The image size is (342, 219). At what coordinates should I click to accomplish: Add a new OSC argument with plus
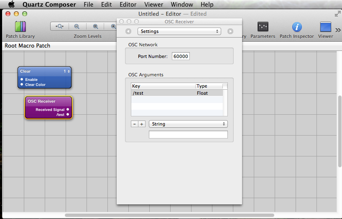[x=142, y=124]
